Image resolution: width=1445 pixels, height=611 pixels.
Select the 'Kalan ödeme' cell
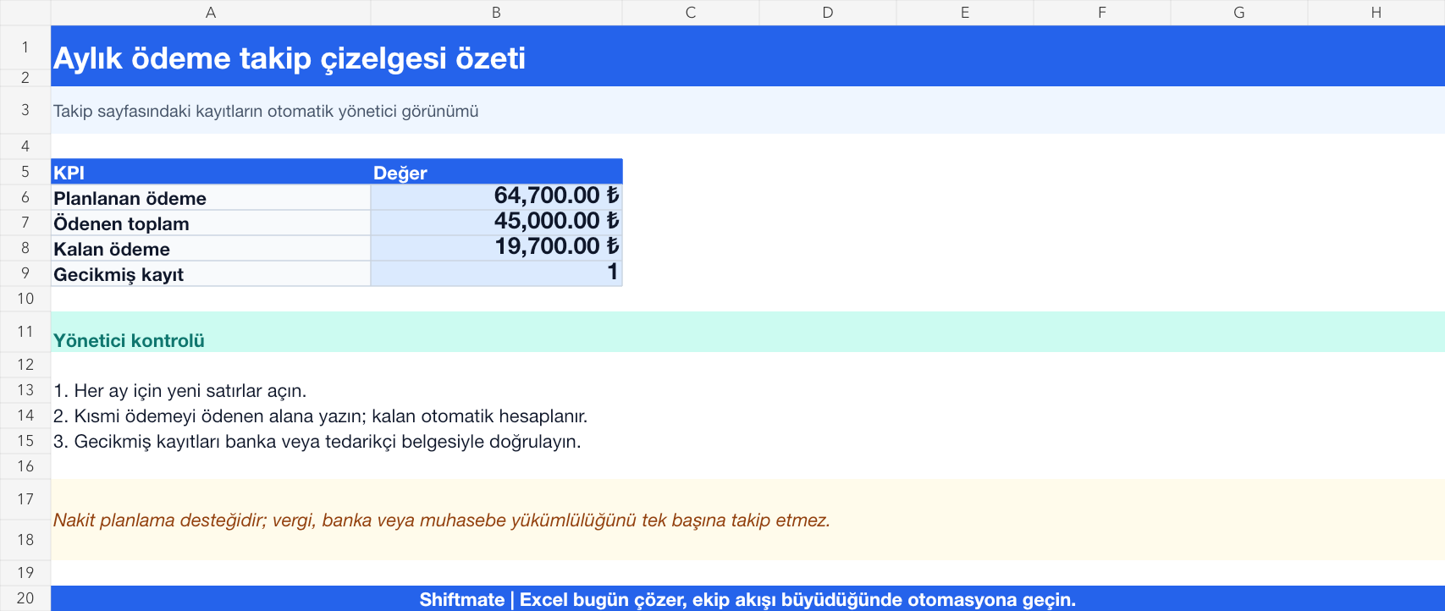(211, 248)
